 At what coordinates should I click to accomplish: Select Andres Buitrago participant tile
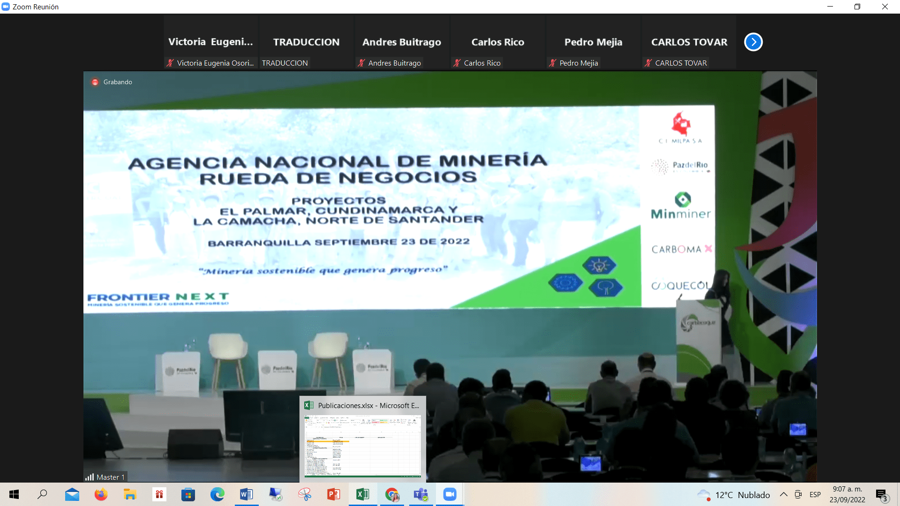pyautogui.click(x=402, y=42)
